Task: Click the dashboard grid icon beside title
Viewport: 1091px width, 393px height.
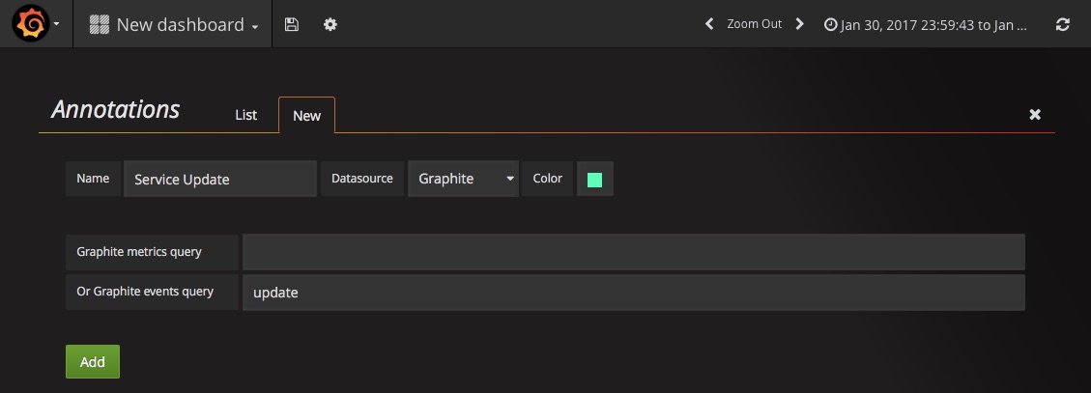Action: 100,24
